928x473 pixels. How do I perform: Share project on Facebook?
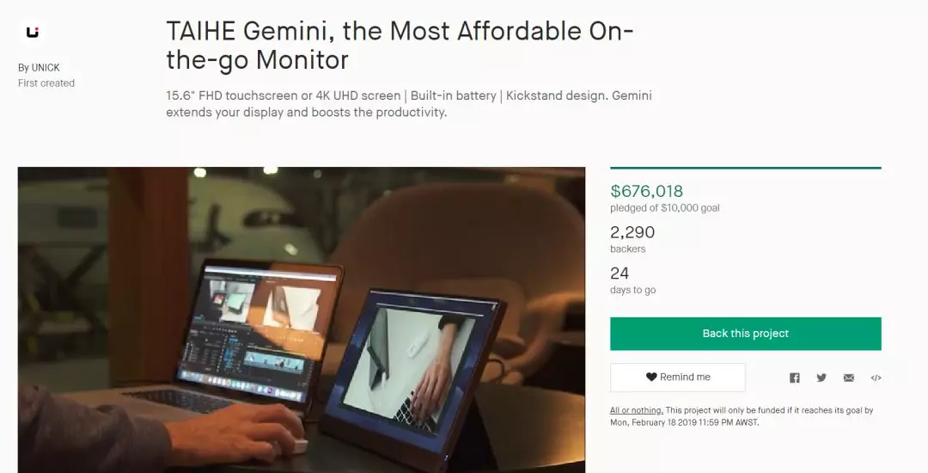pyautogui.click(x=794, y=378)
